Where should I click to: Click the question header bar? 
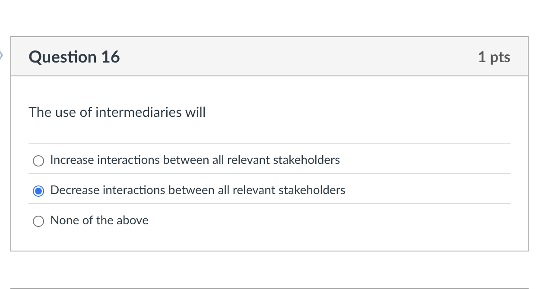pos(269,57)
